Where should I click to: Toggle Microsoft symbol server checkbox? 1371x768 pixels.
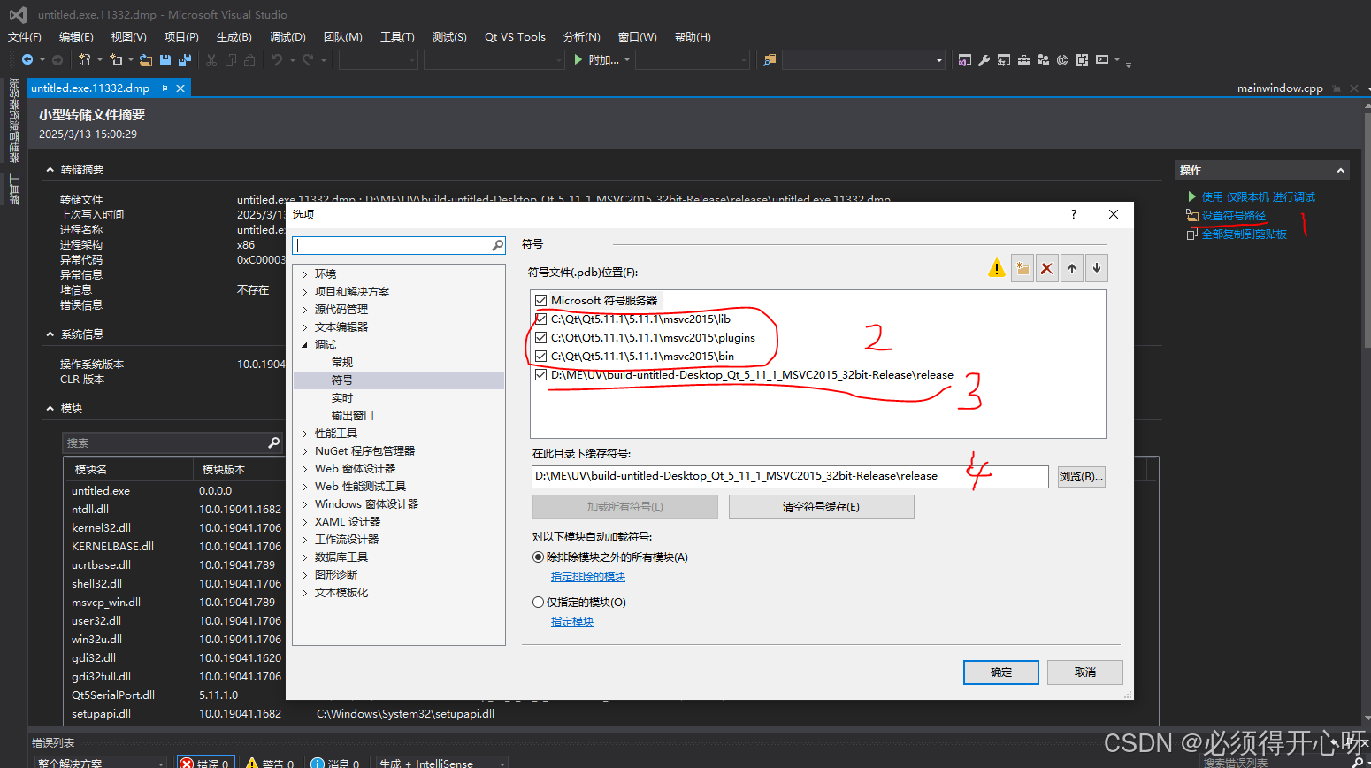[540, 301]
